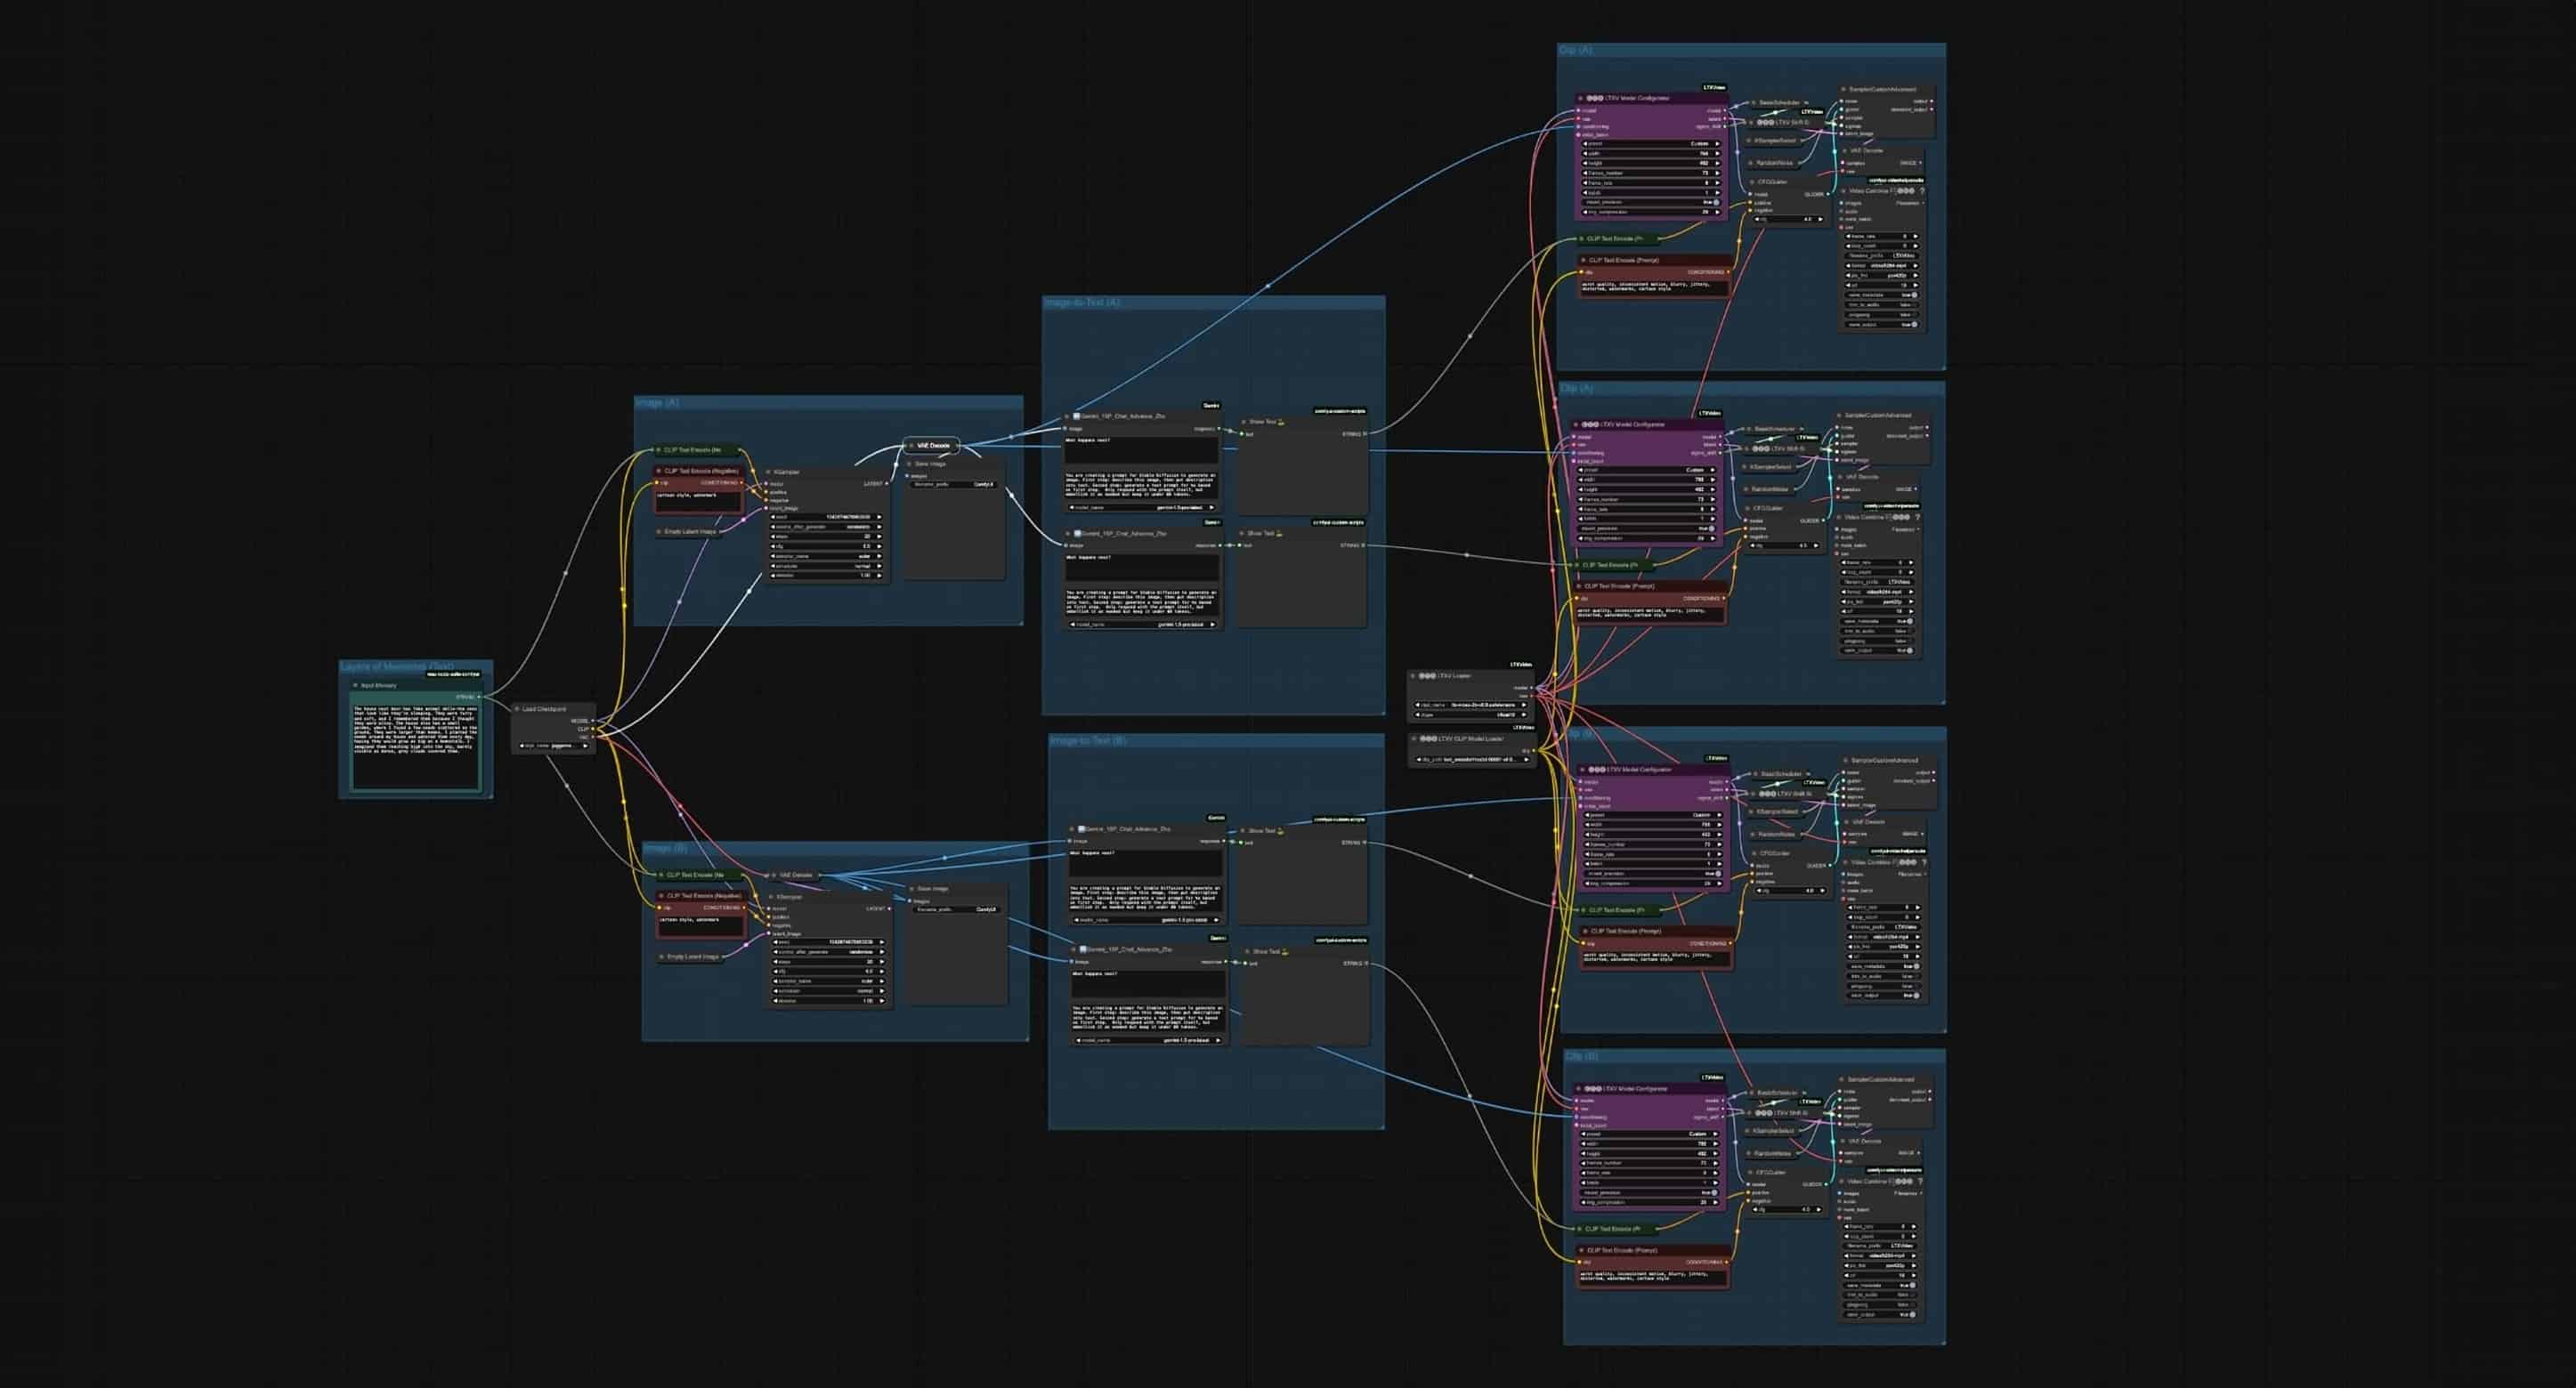Toggle save_output in the topmost Video Combine node
The width and height of the screenshot is (2576, 1388).
(1912, 324)
